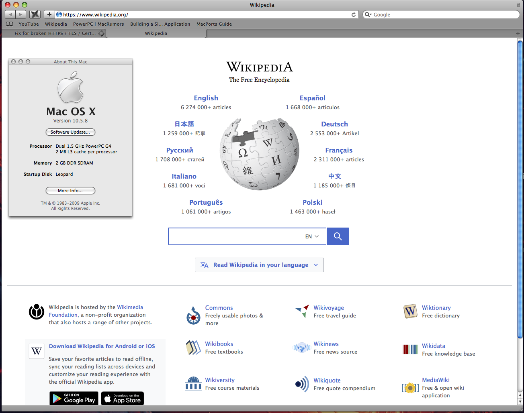Viewport: 524px width, 413px height.
Task: Click the Wikiquote project icon
Action: tap(302, 384)
